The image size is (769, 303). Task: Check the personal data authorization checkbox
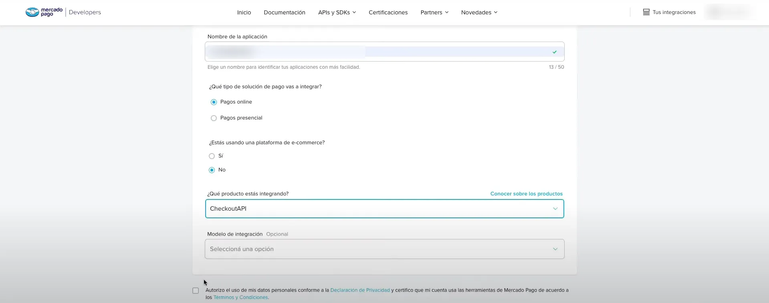[196, 291]
